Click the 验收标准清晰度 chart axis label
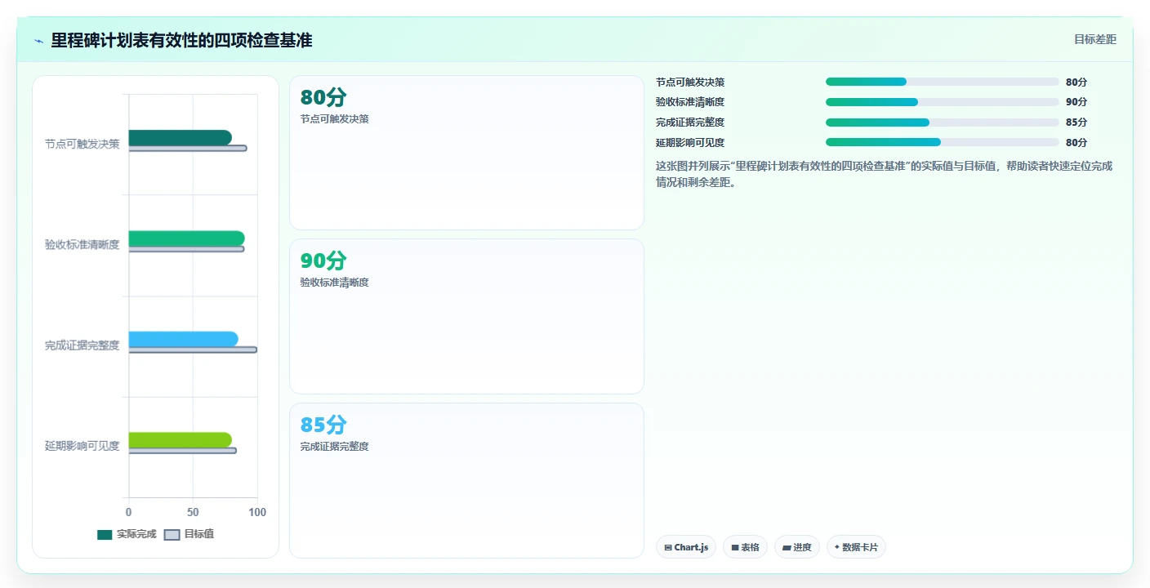 coord(82,244)
